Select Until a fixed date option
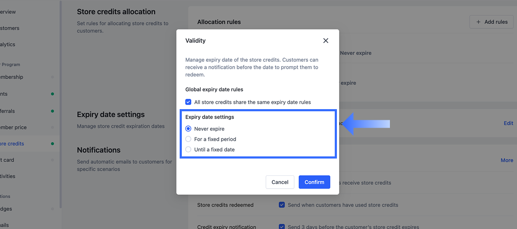This screenshot has height=229, width=517. (x=188, y=150)
